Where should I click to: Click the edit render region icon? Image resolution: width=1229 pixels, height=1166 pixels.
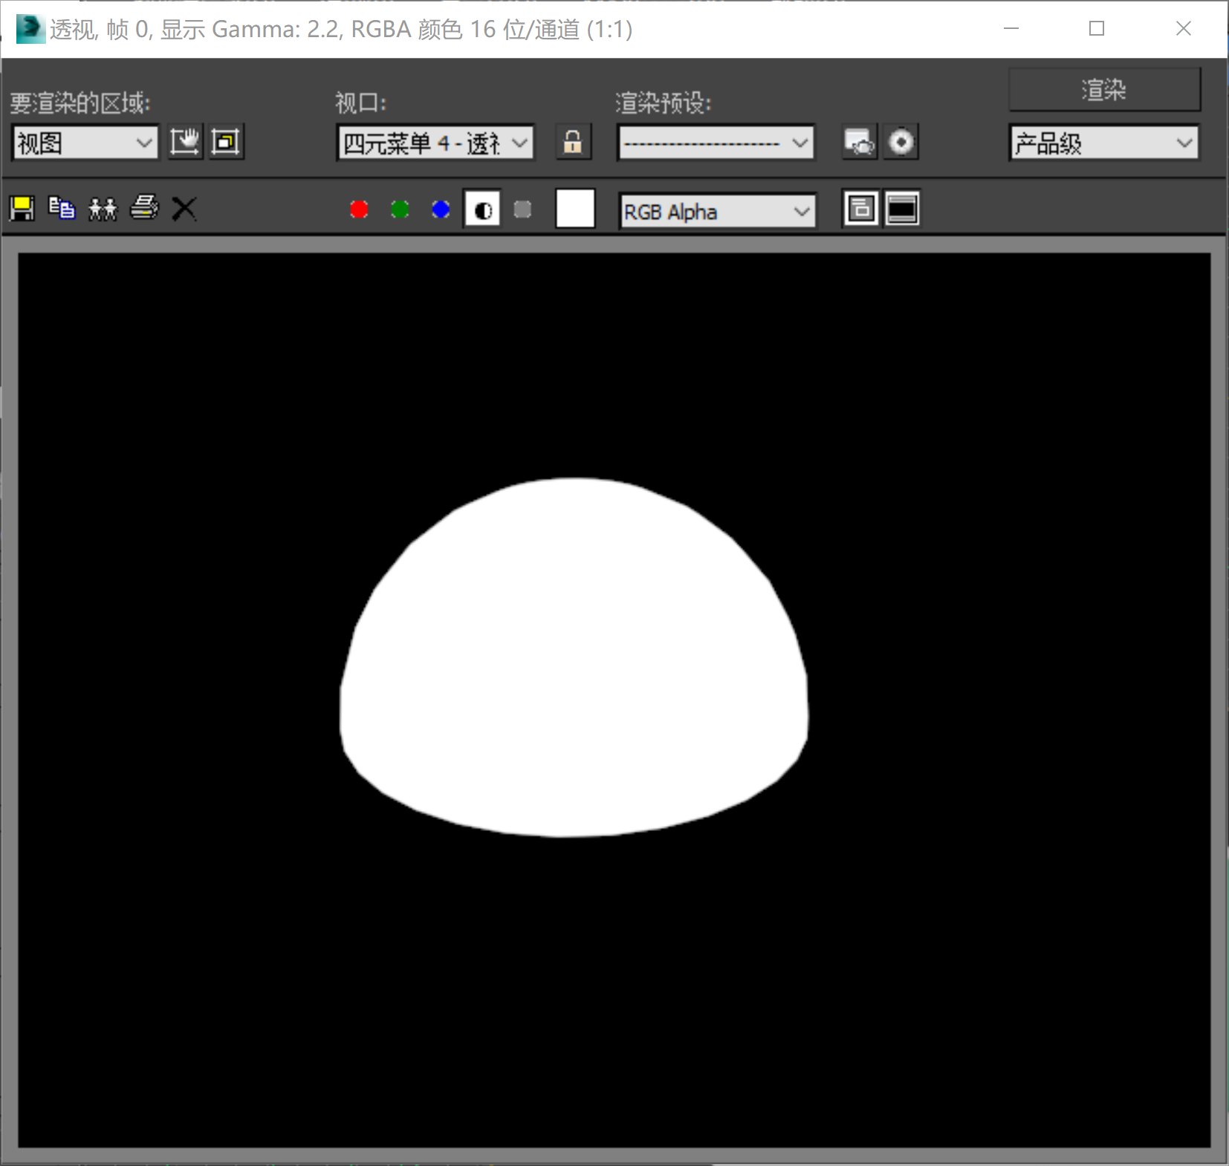coord(184,141)
